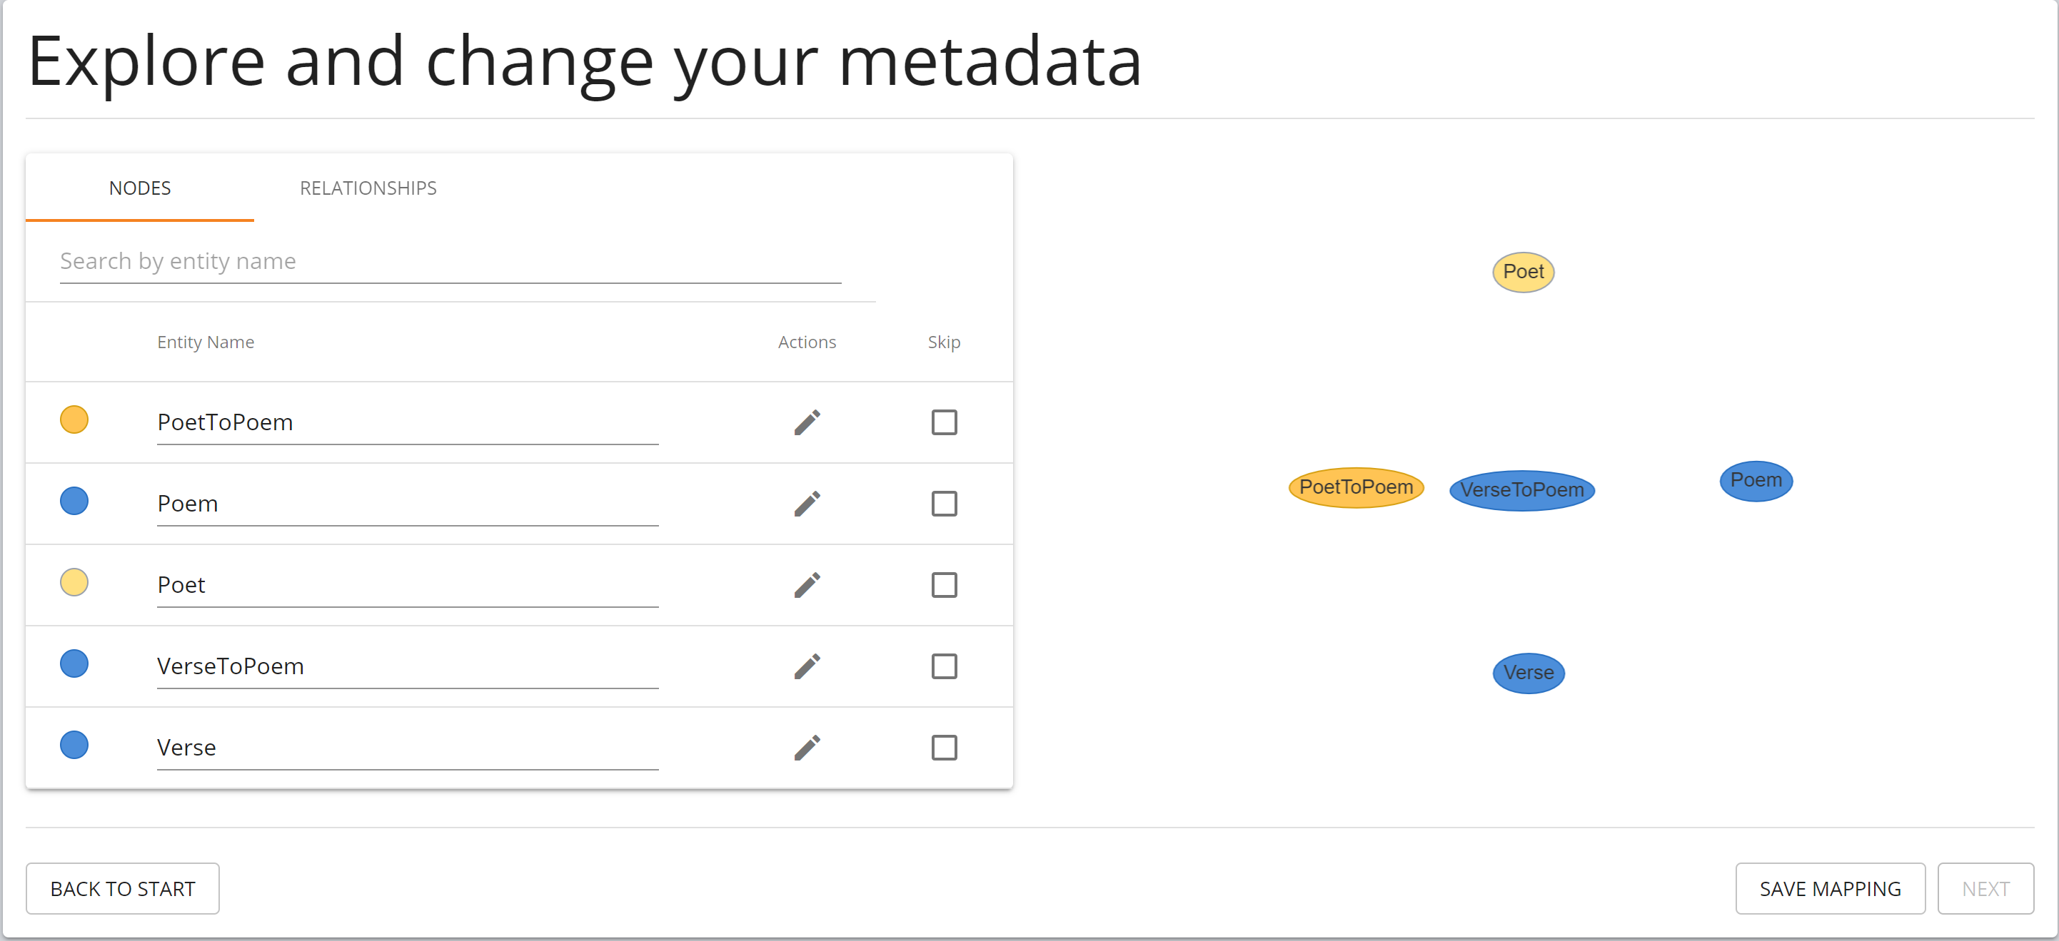Select the Verse node in the graph
This screenshot has height=941, width=2059.
[1529, 673]
